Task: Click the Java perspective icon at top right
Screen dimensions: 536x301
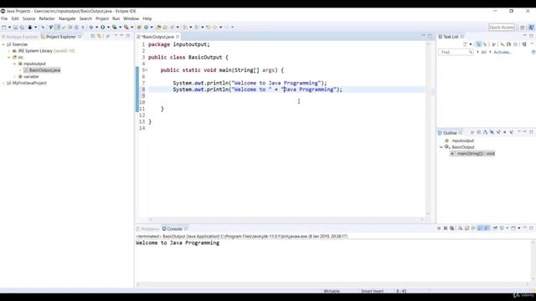Action: (x=531, y=28)
